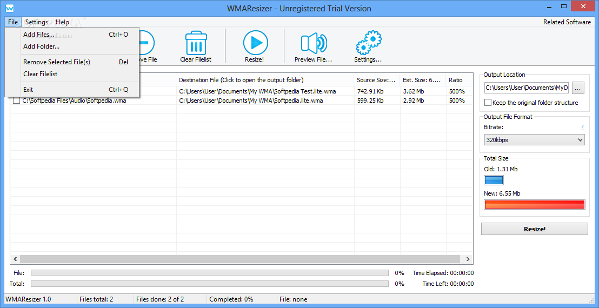Click the Destination File column header
Screen dimensions: 599x308
265,80
